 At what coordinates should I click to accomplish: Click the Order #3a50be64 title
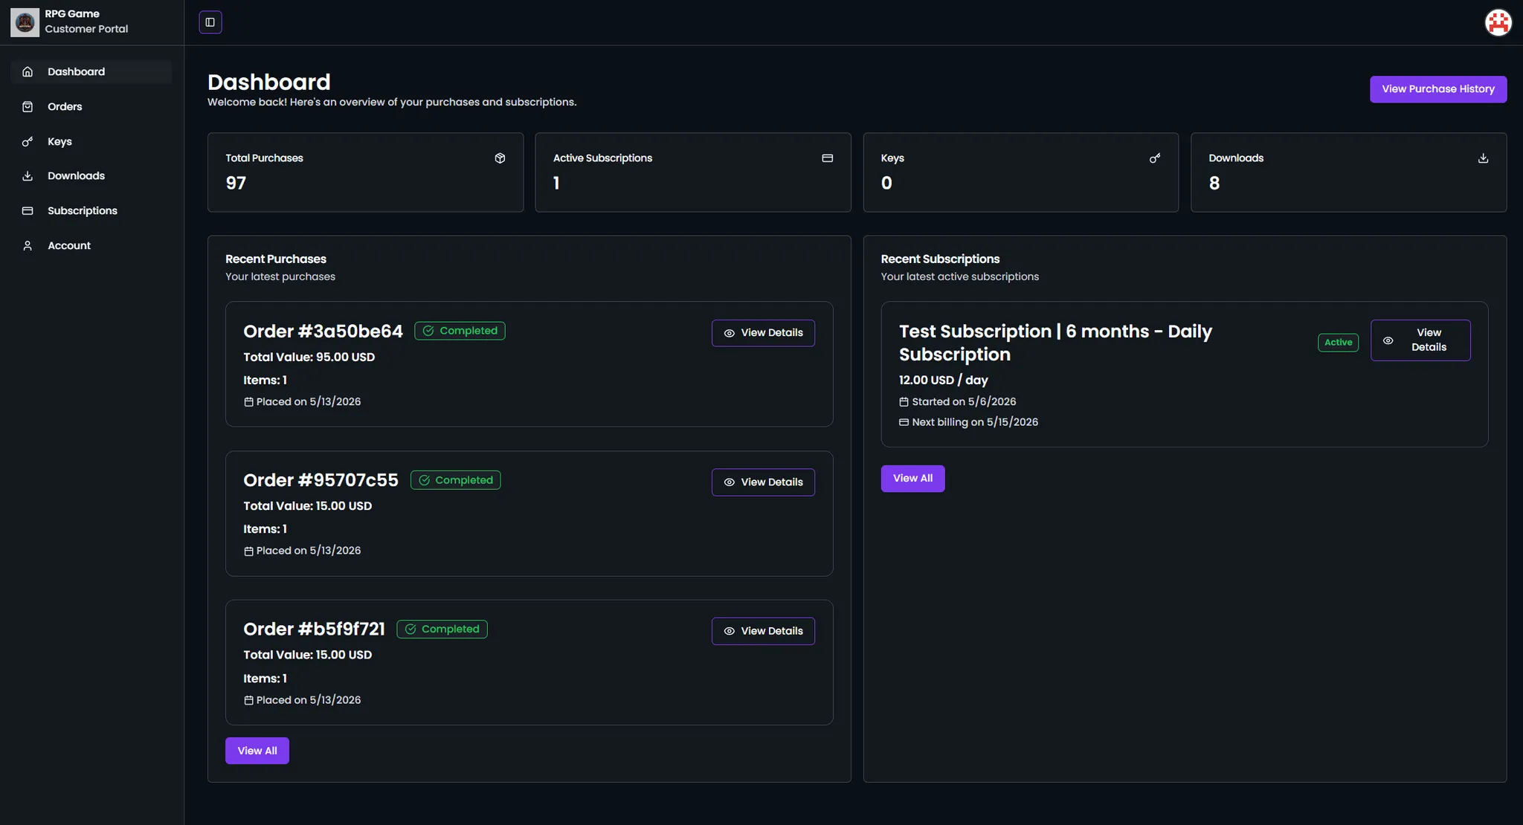(x=323, y=331)
